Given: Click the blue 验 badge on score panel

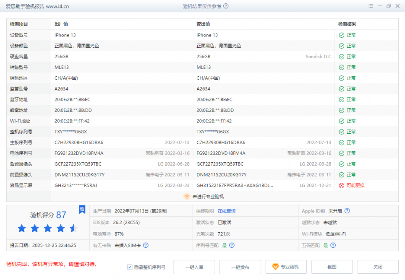Looking at the screenshot, I should pos(82,210).
